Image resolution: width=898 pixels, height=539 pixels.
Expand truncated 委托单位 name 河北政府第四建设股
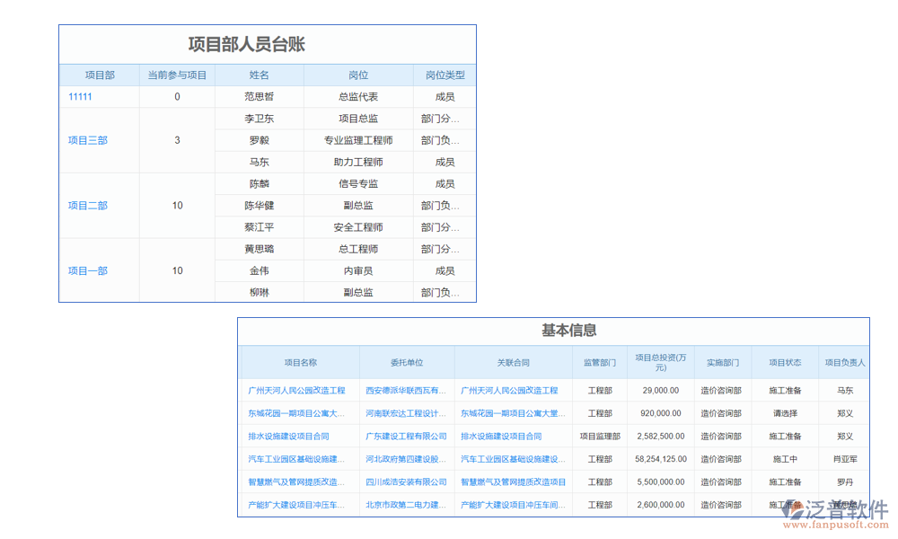(x=402, y=458)
